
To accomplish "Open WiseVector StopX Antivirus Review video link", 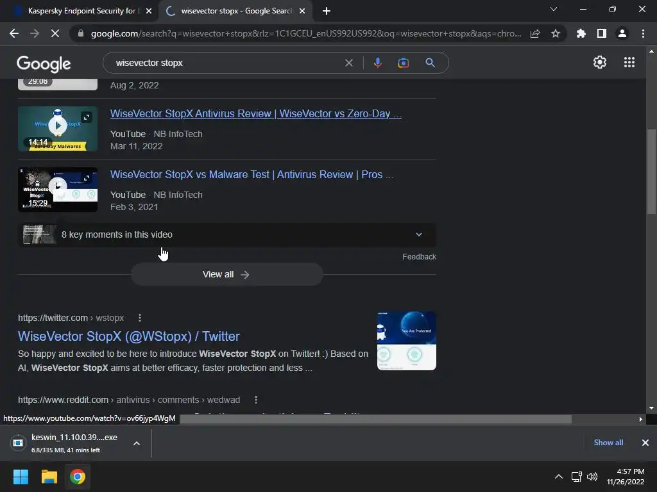I will tap(255, 114).
